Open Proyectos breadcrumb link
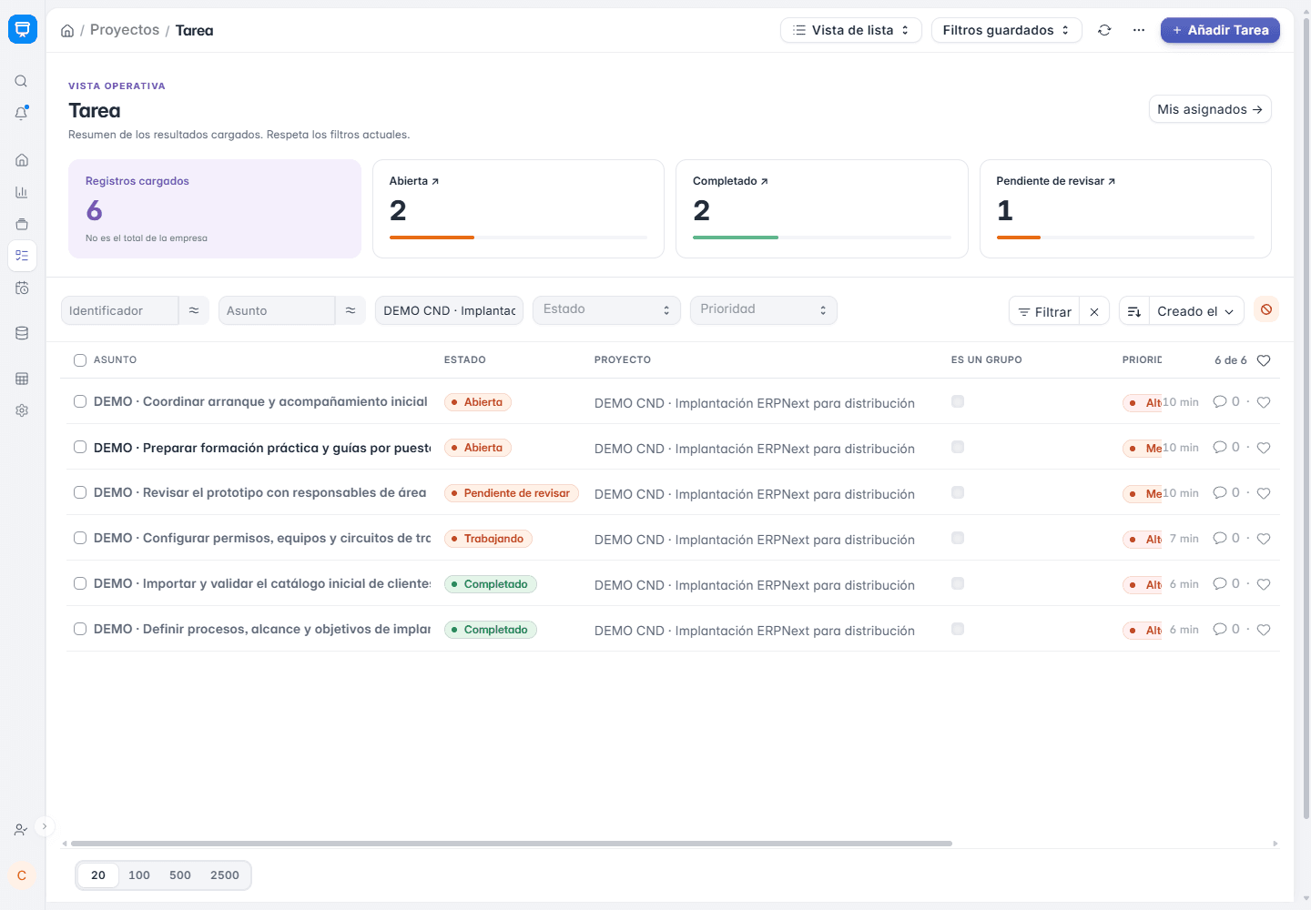The image size is (1311, 910). [x=125, y=30]
